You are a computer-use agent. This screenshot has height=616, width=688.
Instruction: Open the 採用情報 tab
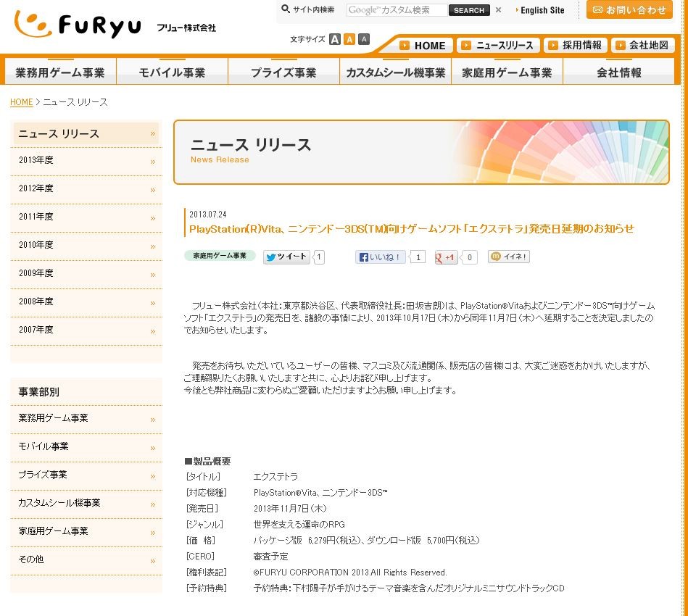point(576,45)
